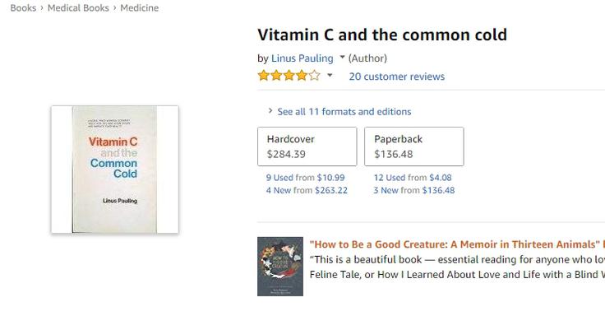Click the star rating icons

click(289, 76)
